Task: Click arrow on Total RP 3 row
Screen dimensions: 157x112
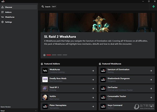Action: click(93, 89)
